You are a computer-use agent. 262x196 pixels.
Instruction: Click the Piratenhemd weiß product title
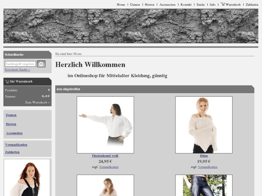click(x=105, y=156)
